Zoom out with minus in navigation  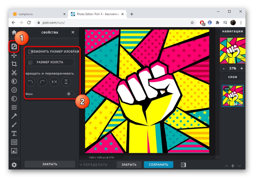point(224,69)
